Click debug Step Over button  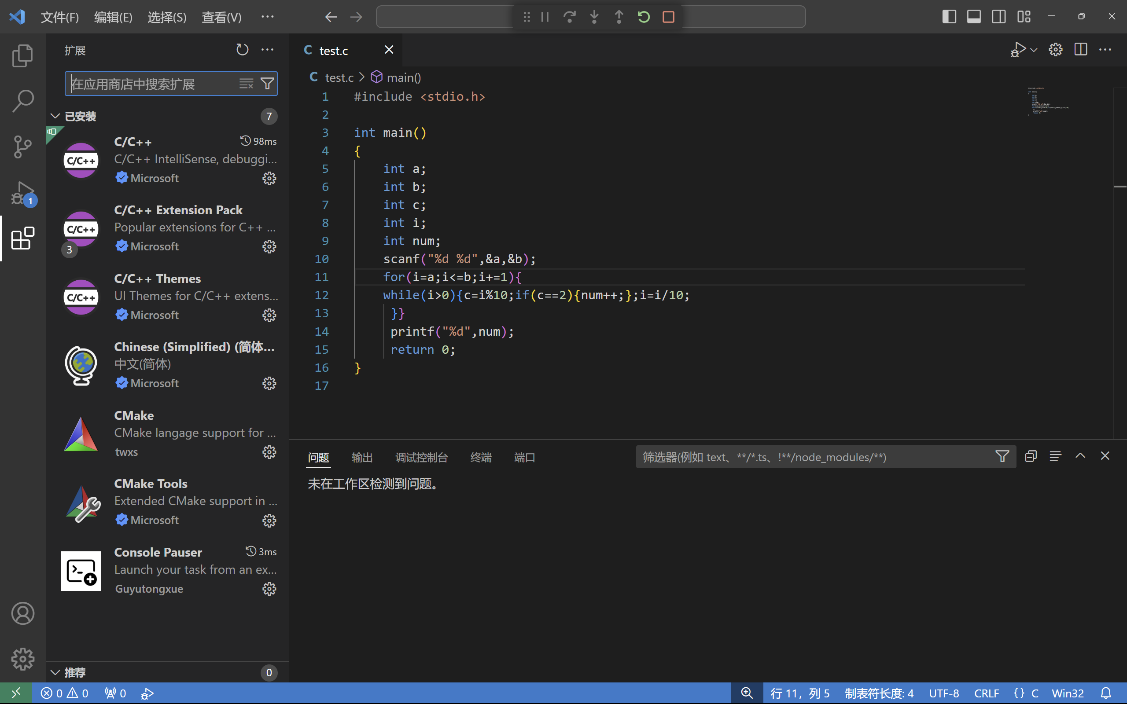pos(569,17)
